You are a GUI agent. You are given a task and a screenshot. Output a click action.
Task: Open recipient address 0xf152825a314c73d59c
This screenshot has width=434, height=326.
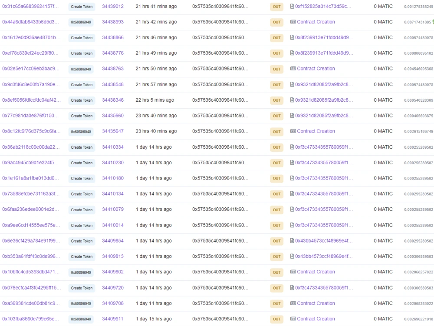[323, 6]
